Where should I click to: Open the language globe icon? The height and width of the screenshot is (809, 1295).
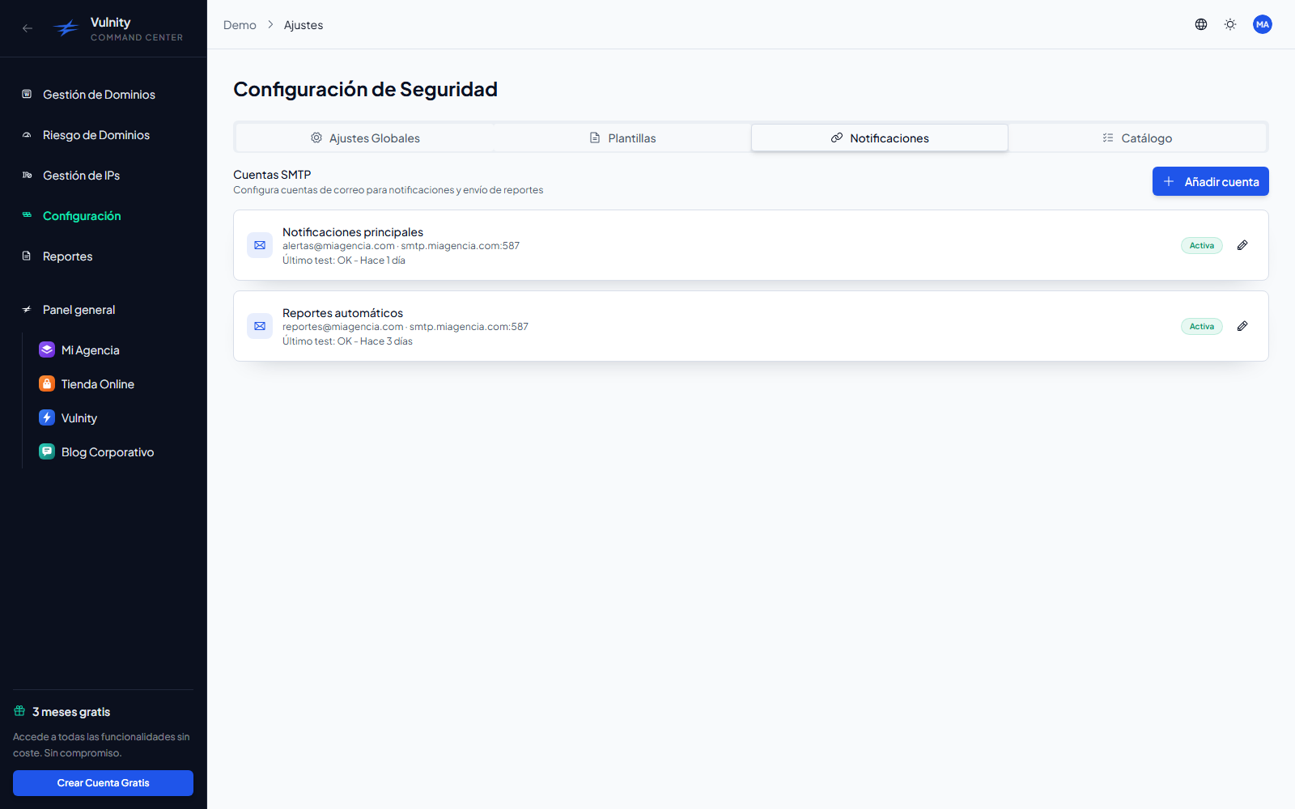(1201, 24)
